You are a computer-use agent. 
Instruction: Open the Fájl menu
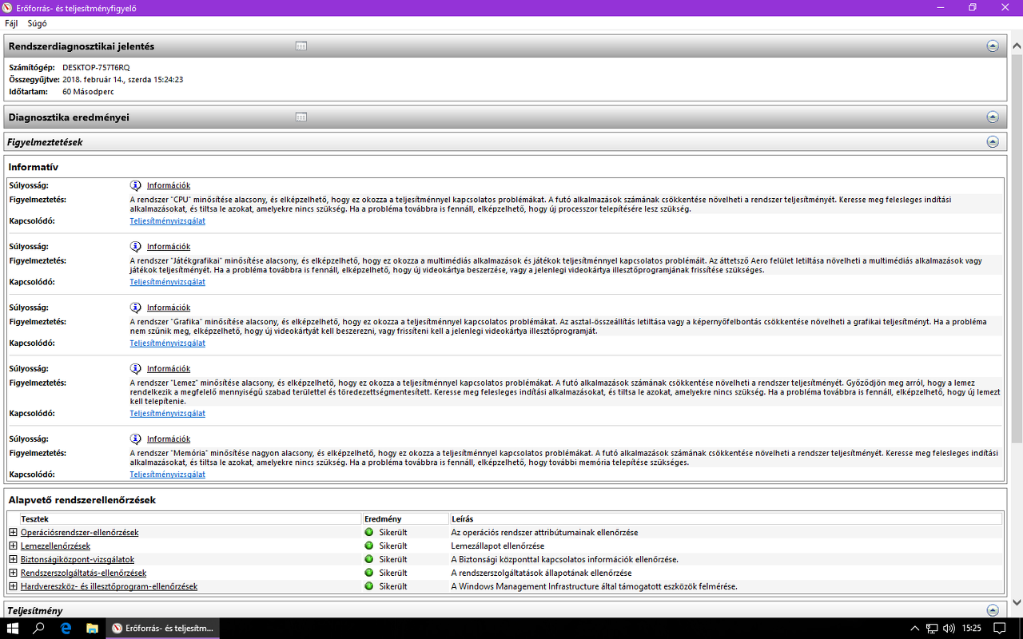pyautogui.click(x=11, y=23)
